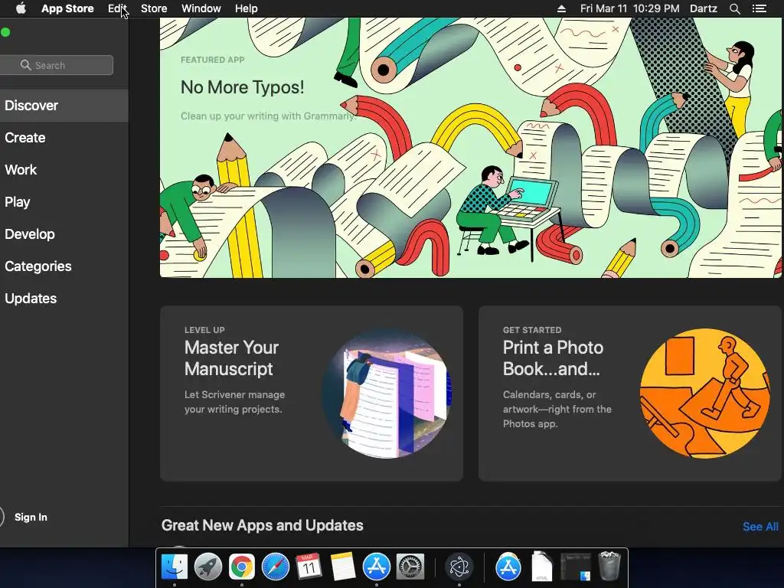Open the No More Typos featured banner

pos(471,148)
